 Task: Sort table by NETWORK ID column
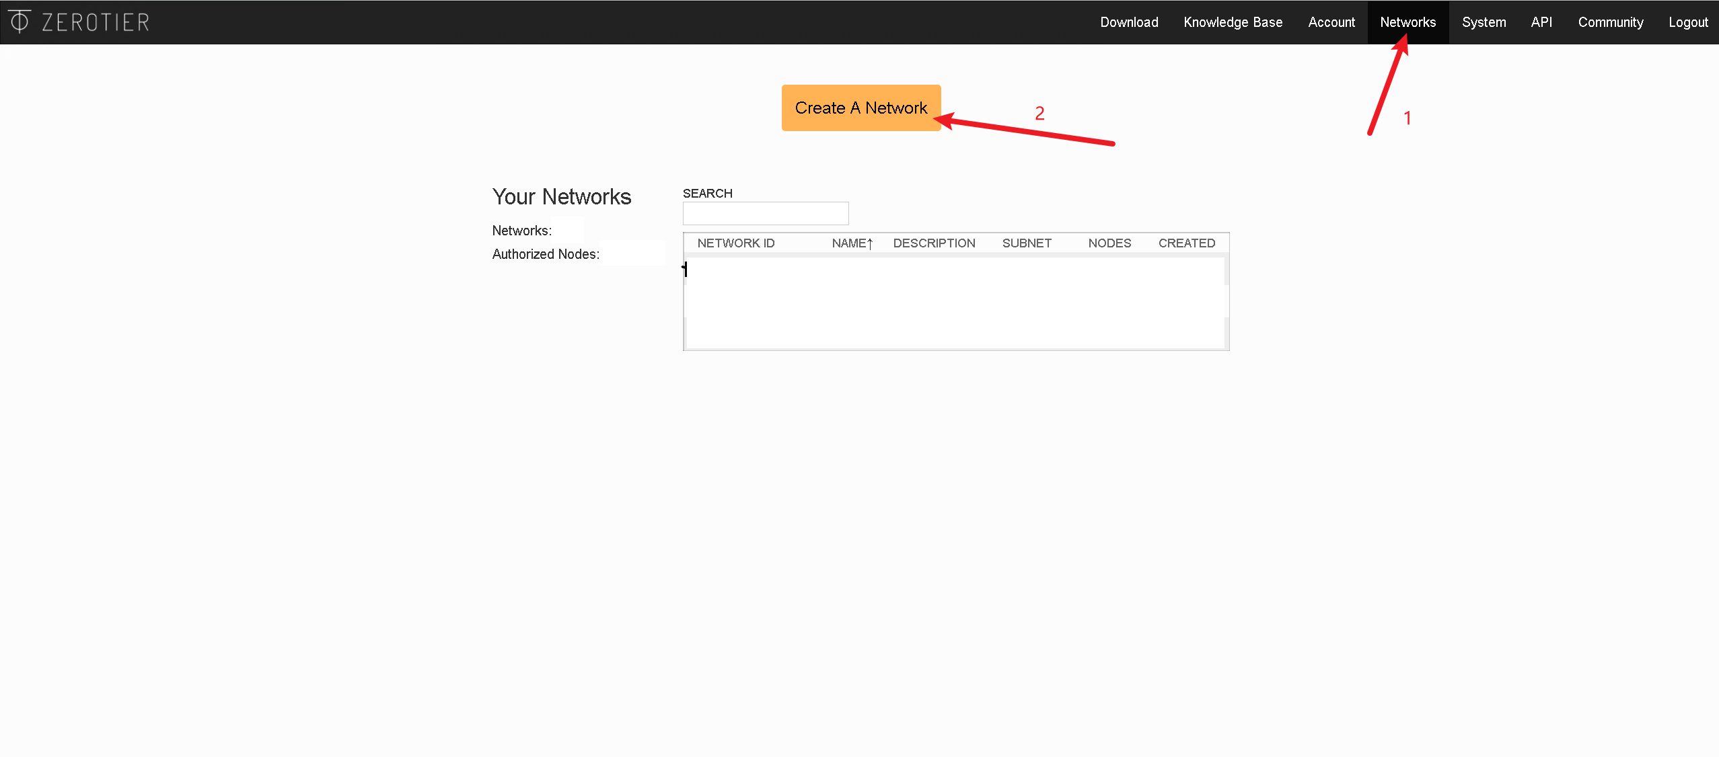pyautogui.click(x=735, y=243)
